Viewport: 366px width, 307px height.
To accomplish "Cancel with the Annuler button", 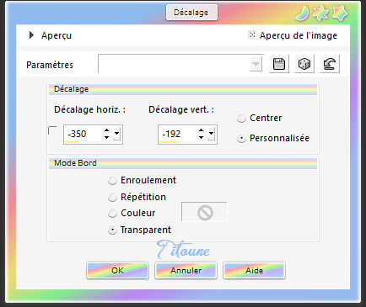I will tap(186, 271).
